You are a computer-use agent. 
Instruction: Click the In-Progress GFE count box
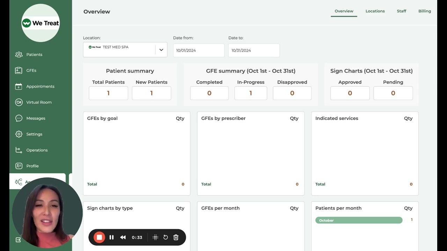(251, 93)
